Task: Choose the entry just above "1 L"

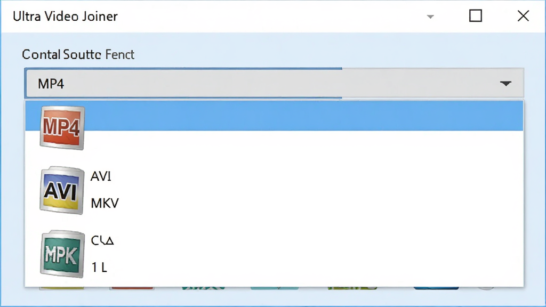Action: click(x=102, y=240)
